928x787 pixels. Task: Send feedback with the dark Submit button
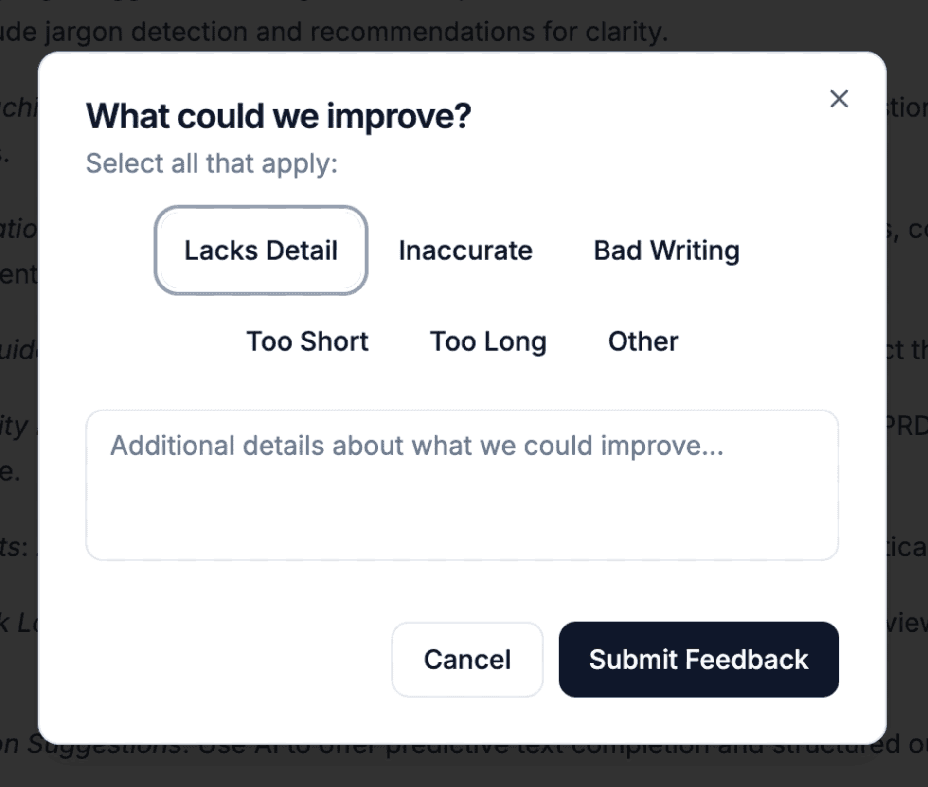point(698,659)
